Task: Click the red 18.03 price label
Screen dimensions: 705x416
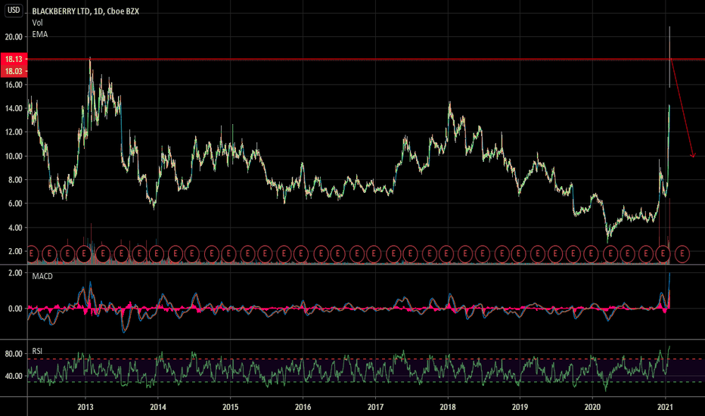Action: (x=14, y=71)
